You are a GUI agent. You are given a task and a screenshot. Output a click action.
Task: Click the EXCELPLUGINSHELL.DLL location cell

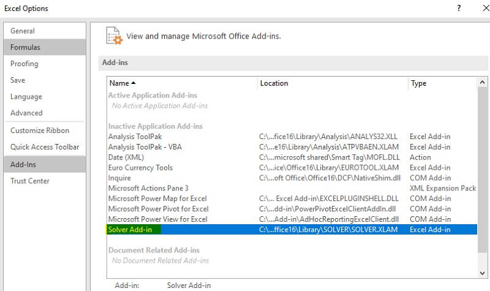click(x=329, y=198)
